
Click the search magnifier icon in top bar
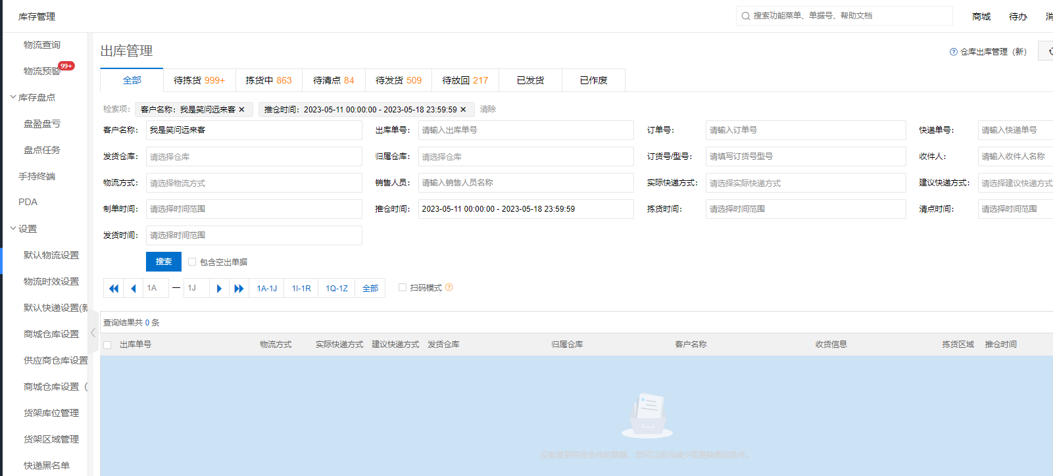[x=745, y=16]
